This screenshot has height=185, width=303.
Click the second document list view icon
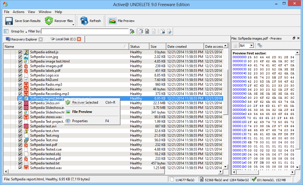click(x=147, y=31)
